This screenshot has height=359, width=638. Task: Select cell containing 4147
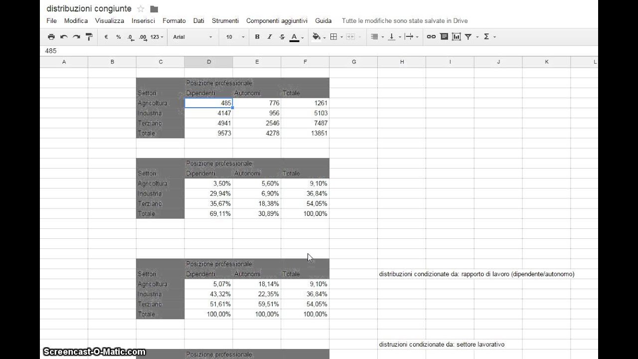[208, 113]
